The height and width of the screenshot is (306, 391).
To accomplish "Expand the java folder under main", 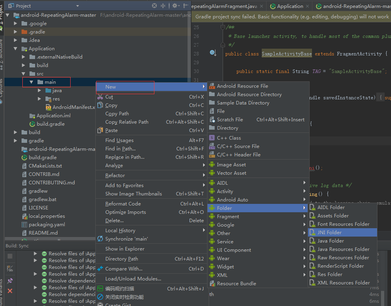I will [x=39, y=91].
